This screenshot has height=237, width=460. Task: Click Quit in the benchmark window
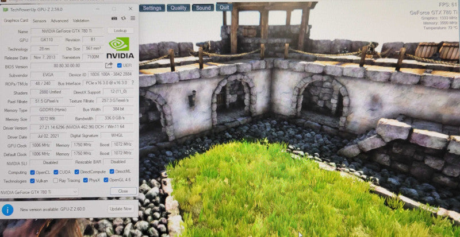tap(224, 7)
